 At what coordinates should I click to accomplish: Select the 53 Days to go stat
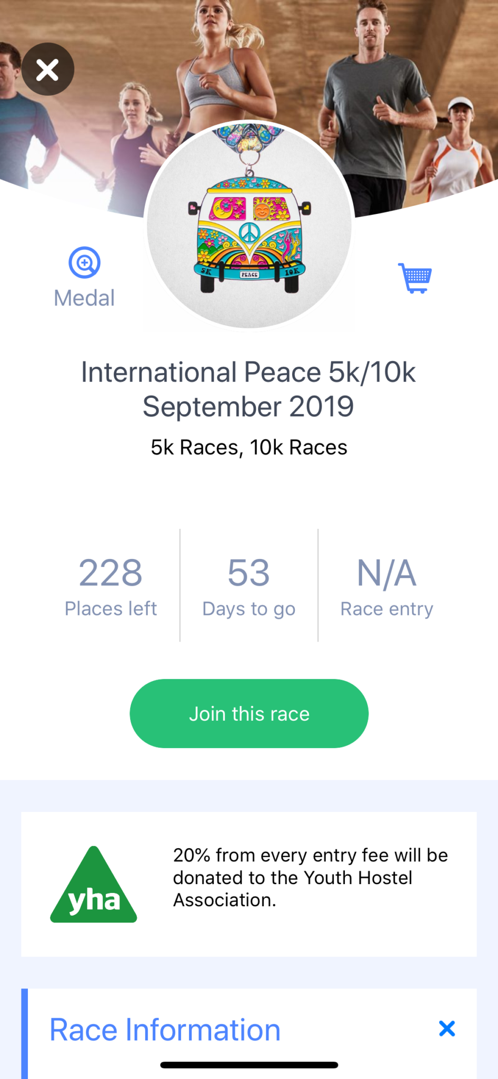coord(248,586)
